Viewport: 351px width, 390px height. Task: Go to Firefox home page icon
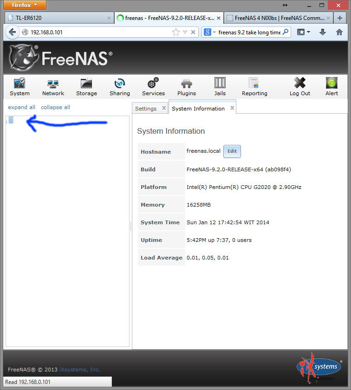click(x=339, y=32)
